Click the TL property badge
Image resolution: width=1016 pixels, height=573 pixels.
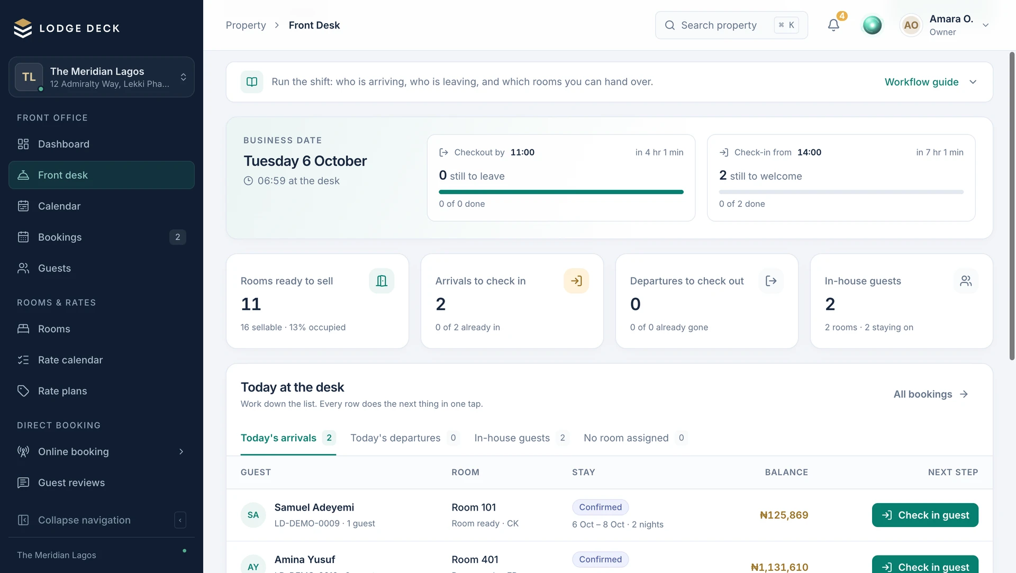tap(29, 77)
